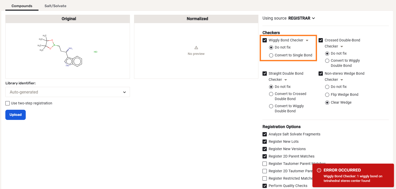The image size is (396, 189).
Task: Expand the Straight Double Bond Checker arrow
Action: point(286,80)
